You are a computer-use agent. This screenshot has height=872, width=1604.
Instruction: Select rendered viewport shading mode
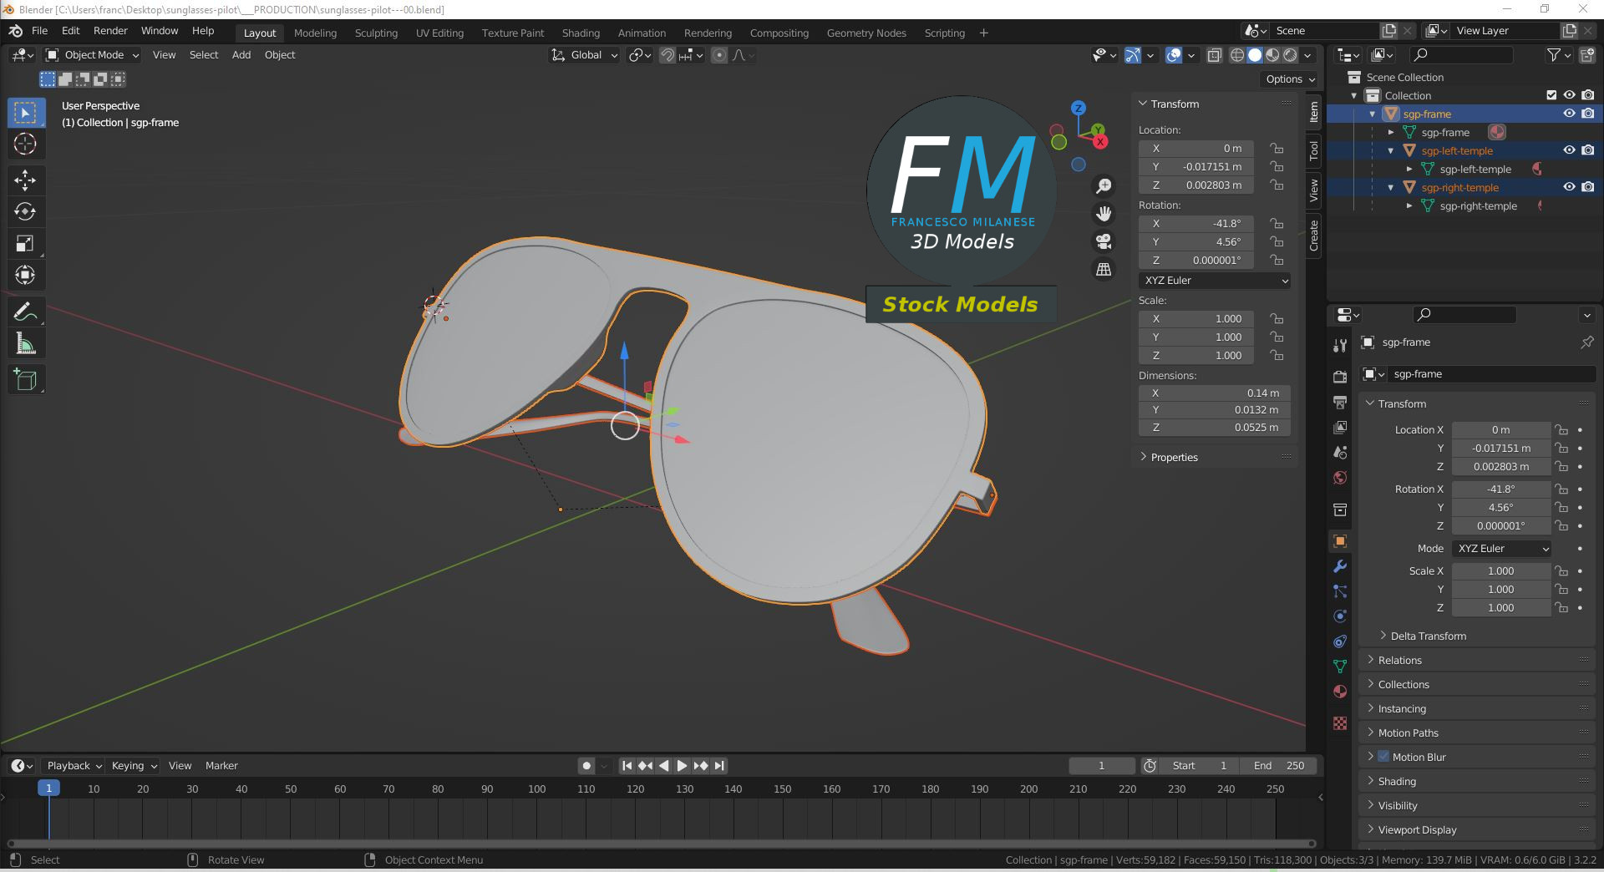pos(1290,55)
